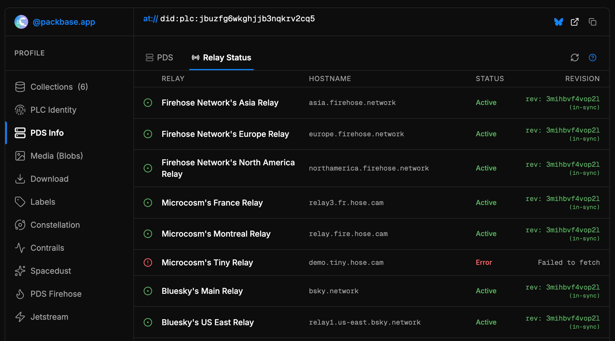Viewport: 615px width, 341px height.
Task: Click the revision value for Asia Relay
Action: pyautogui.click(x=563, y=103)
